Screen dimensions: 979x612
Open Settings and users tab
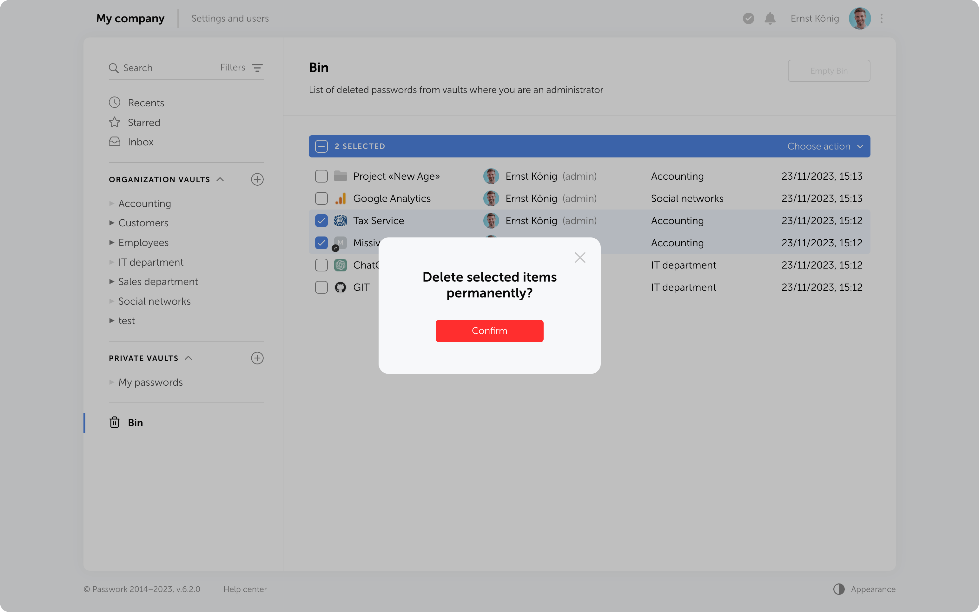pos(230,19)
